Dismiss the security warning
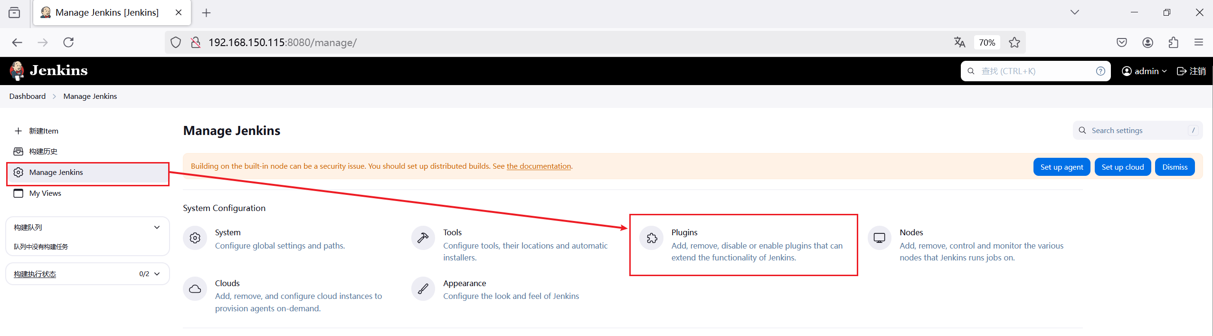Viewport: 1213px width, 336px height. (1175, 167)
